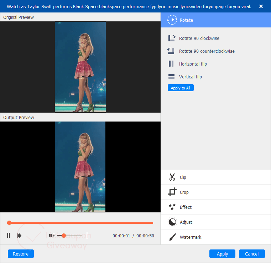Open the Adjust brightness panel
Image resolution: width=271 pixels, height=263 pixels.
(x=172, y=222)
